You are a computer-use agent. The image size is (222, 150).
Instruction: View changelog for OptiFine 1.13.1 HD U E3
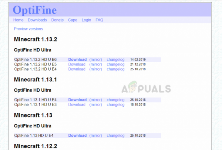115,105
